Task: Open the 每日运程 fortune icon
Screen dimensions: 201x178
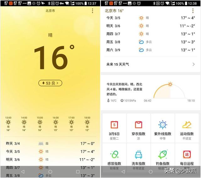Action: coord(187,154)
